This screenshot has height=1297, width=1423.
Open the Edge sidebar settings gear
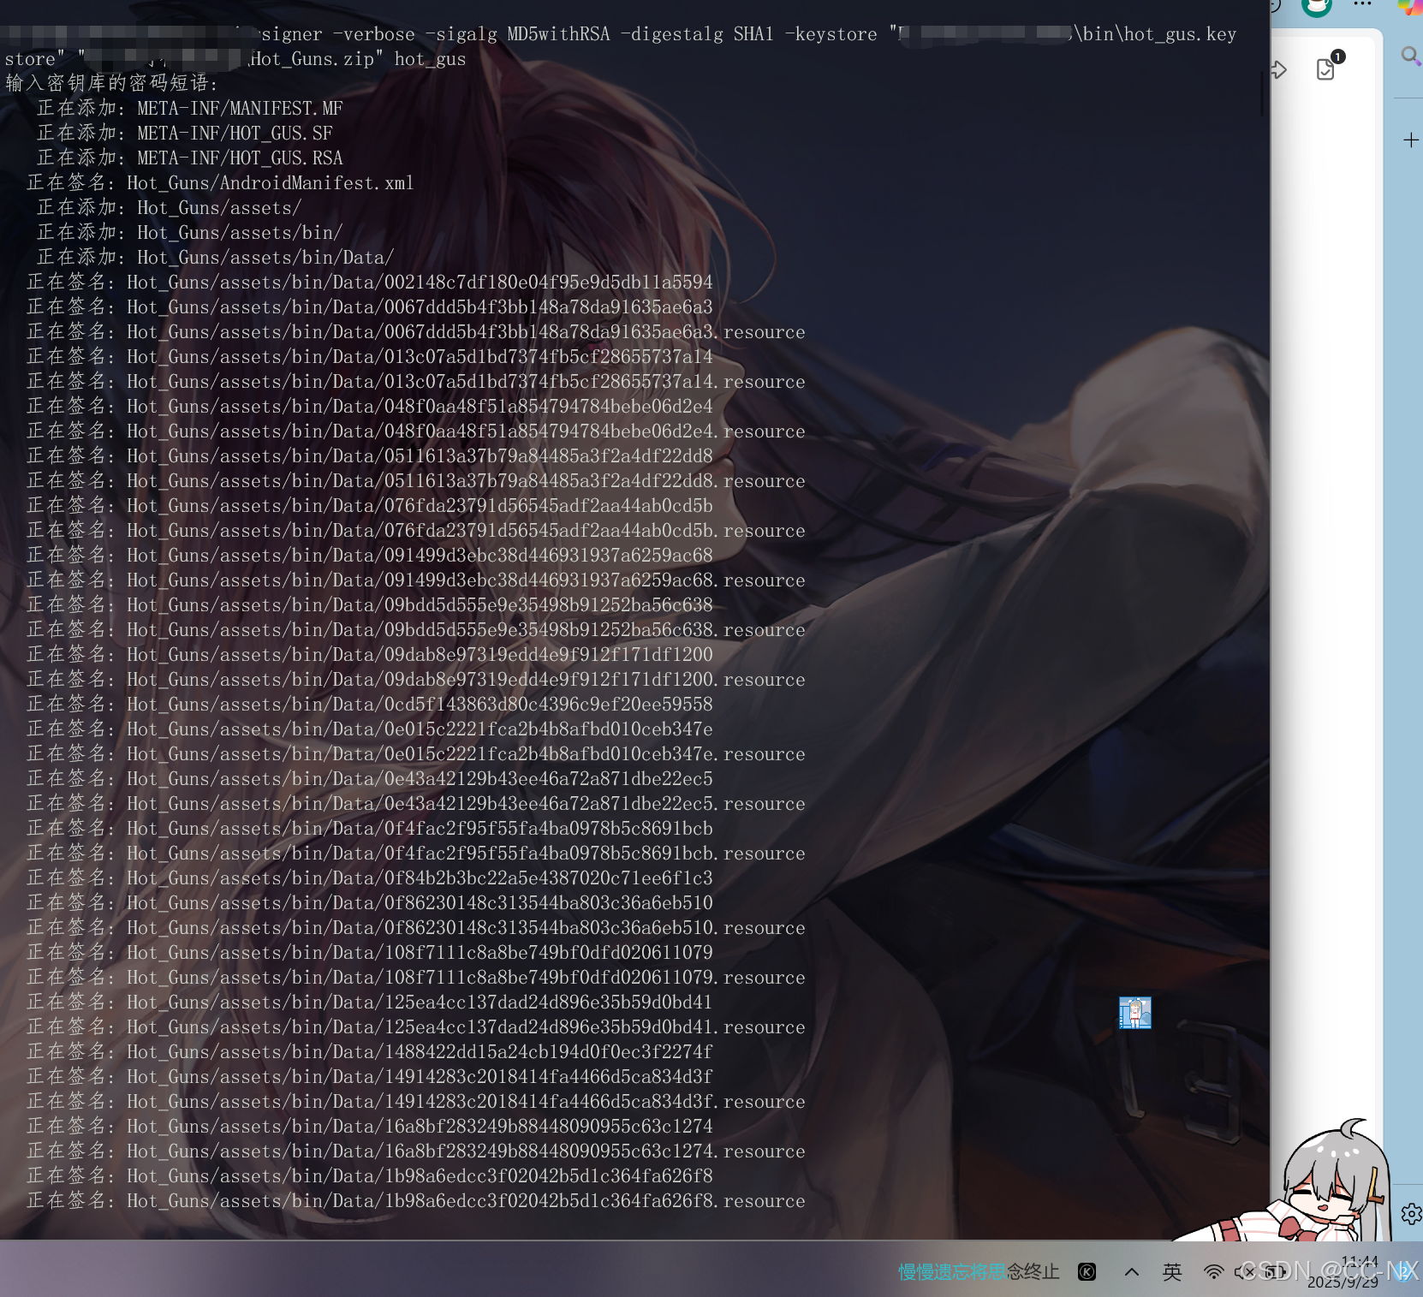(x=1411, y=1214)
